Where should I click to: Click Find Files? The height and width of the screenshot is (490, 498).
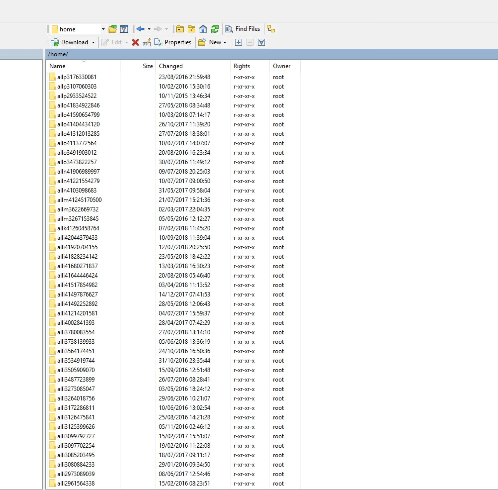(x=243, y=29)
